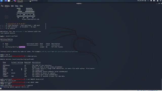Click the 'Matching Modules' heading
The height and width of the screenshot is (91, 162).
pos(7,39)
